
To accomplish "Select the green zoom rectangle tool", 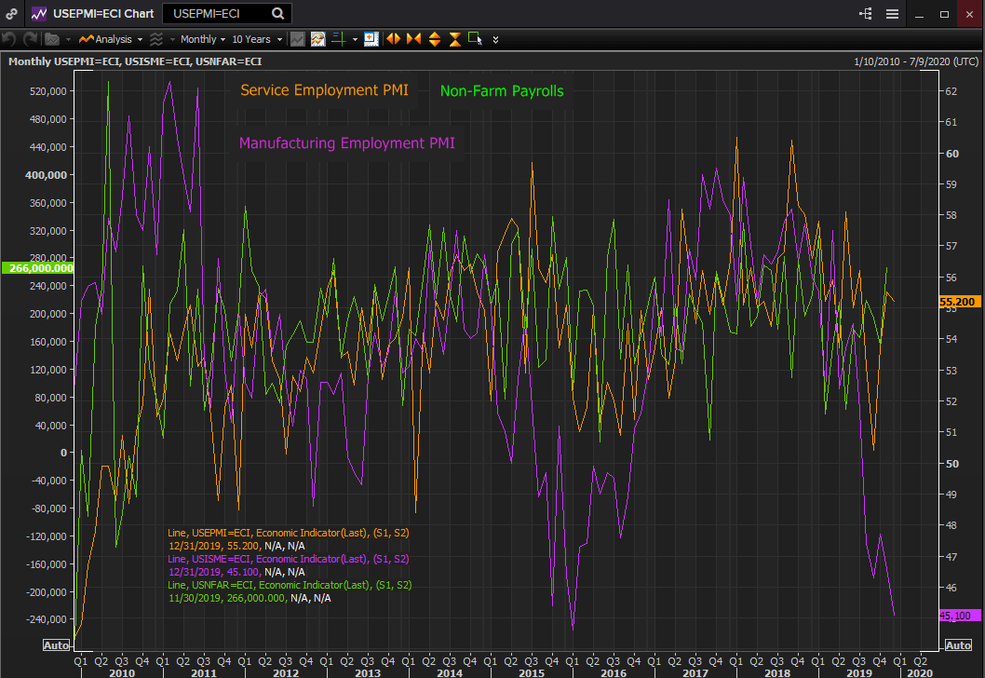I will (x=475, y=39).
